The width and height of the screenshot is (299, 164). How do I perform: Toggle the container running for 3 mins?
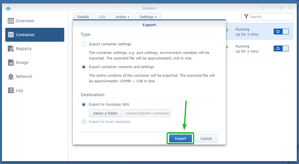click(281, 32)
